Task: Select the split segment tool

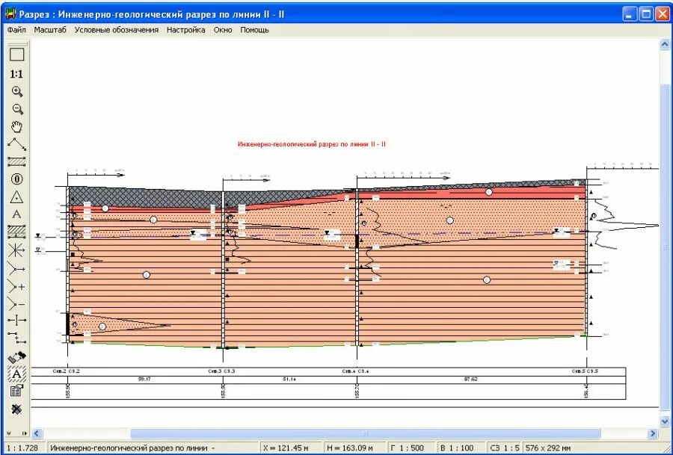Action: click(x=16, y=321)
